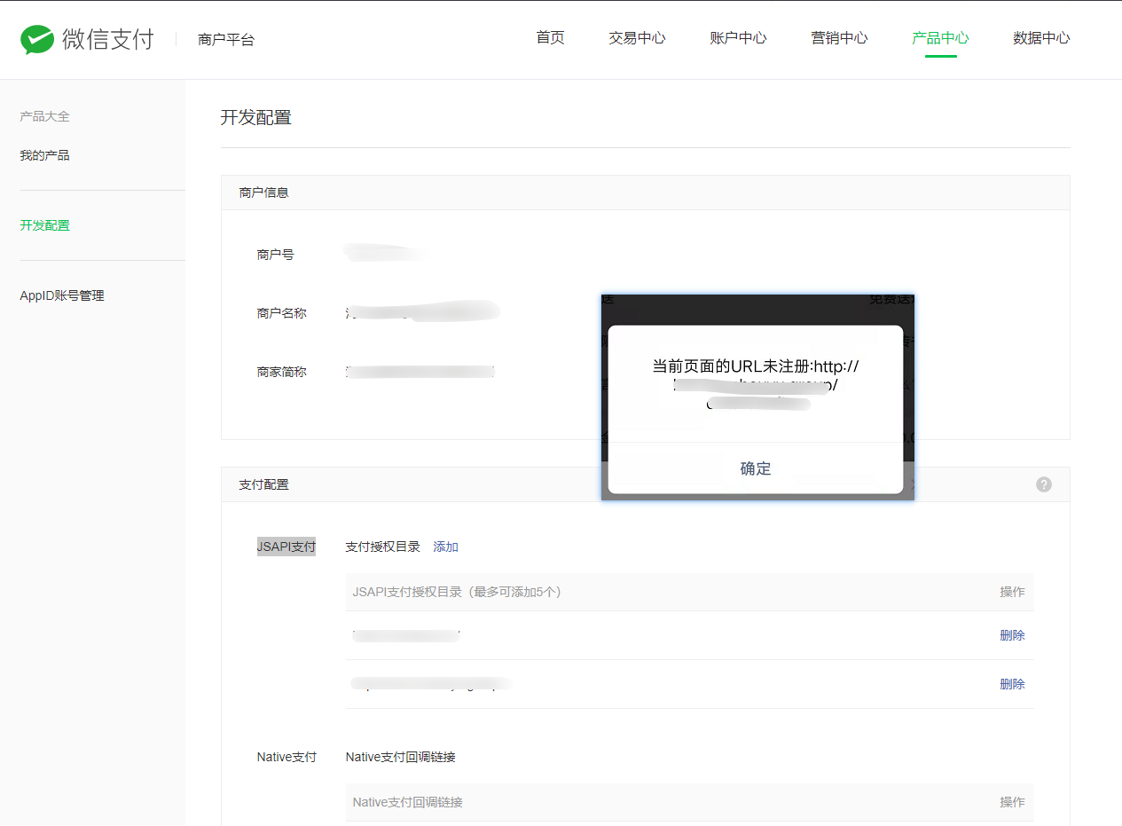Click the 商户号 field label
This screenshot has height=826, width=1122.
(x=275, y=255)
